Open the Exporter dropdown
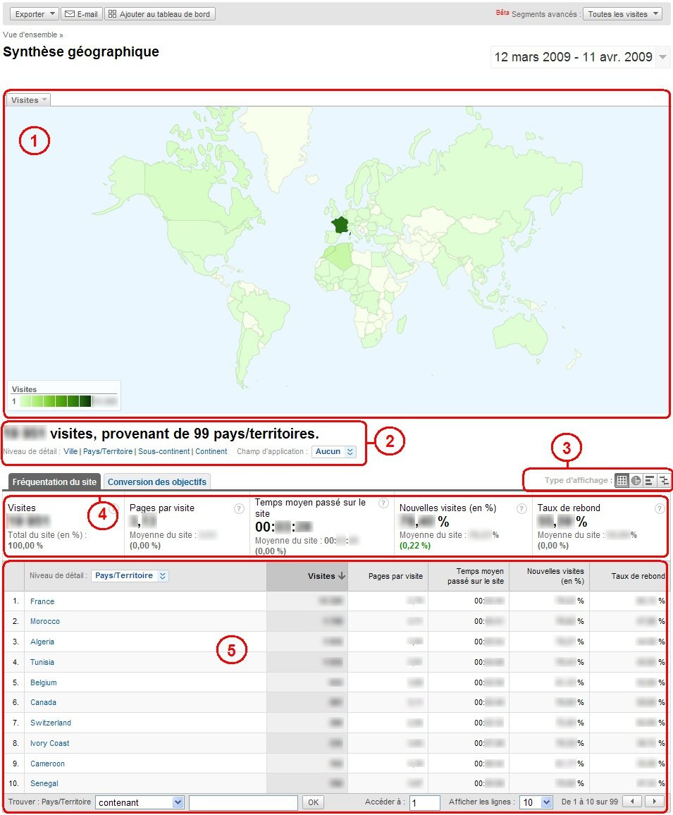This screenshot has height=815, width=673. [35, 14]
